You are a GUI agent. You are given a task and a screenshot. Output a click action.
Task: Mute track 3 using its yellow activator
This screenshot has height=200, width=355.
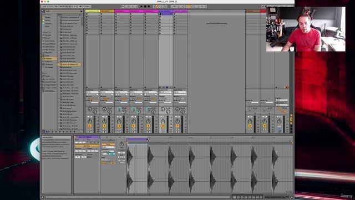119,126
